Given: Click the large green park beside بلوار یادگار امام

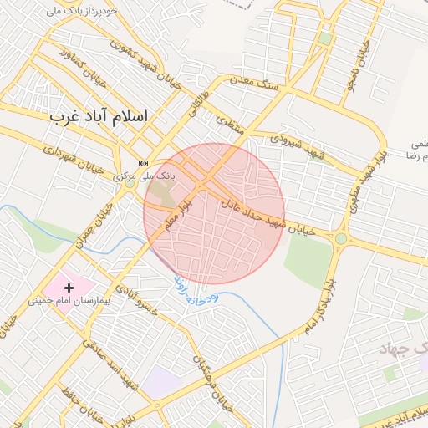Looking at the screenshot, I should click(309, 261).
